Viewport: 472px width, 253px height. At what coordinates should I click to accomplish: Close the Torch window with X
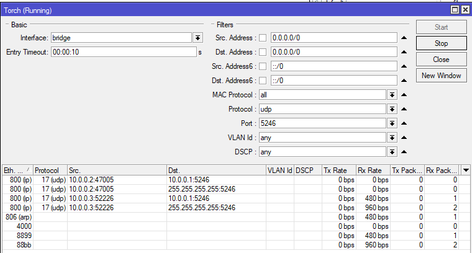[465, 10]
